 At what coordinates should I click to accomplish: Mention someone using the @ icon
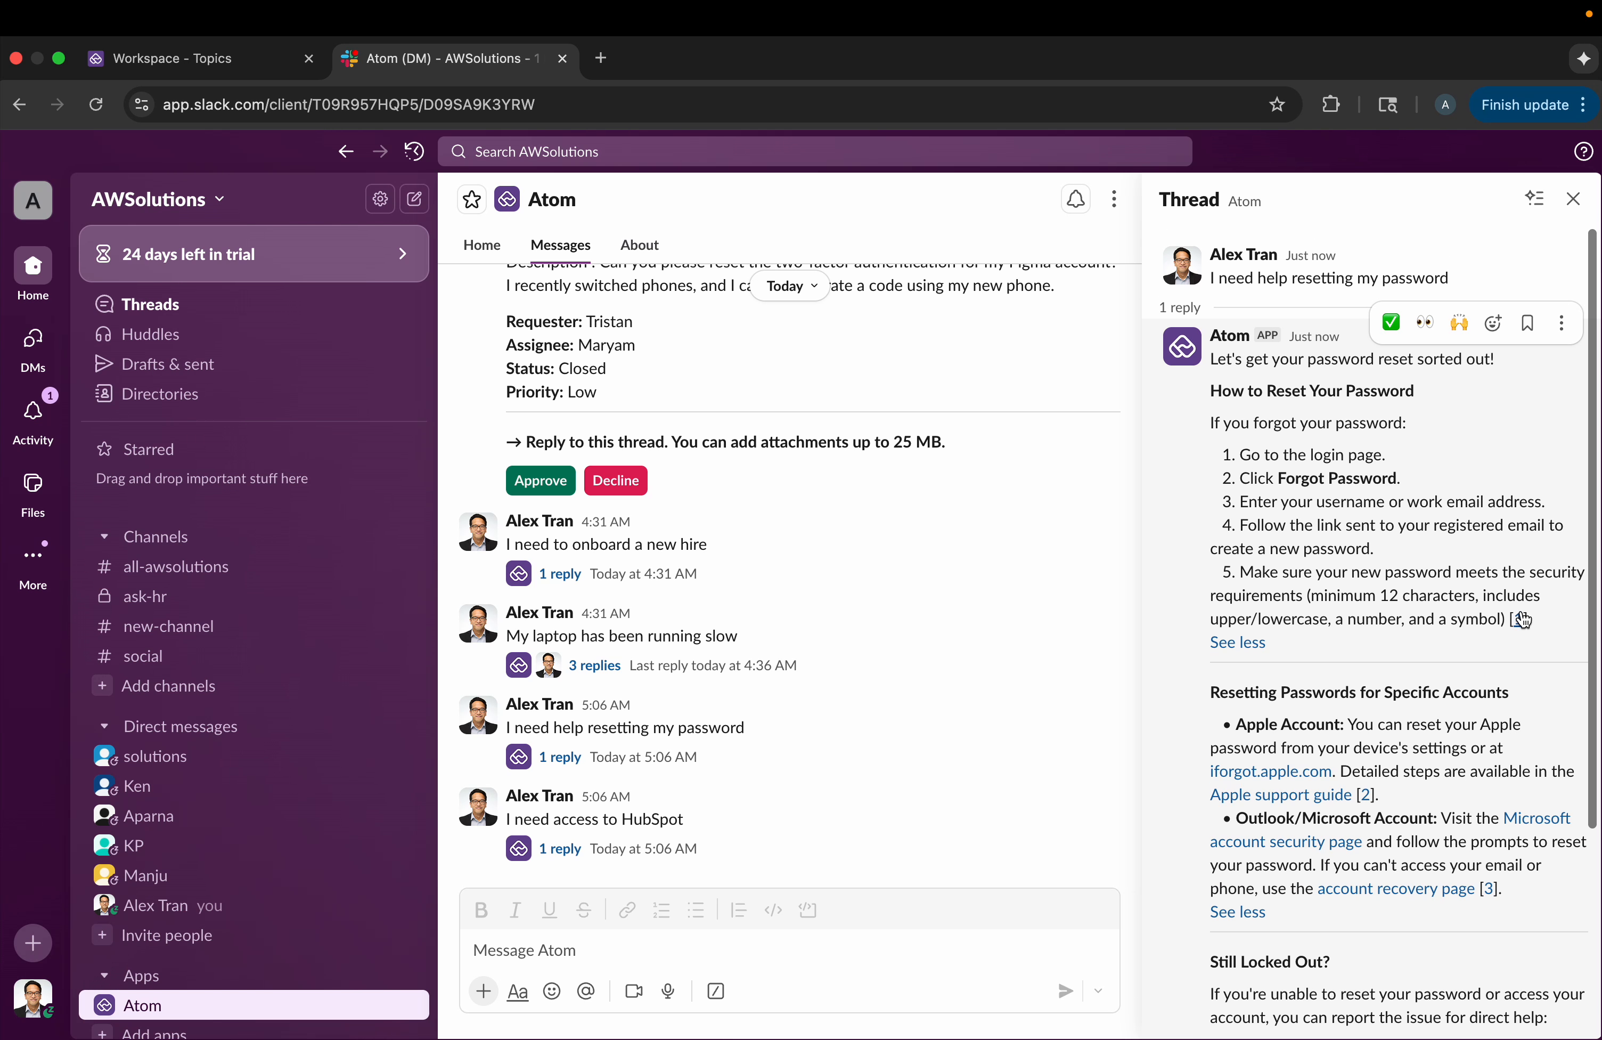(586, 991)
